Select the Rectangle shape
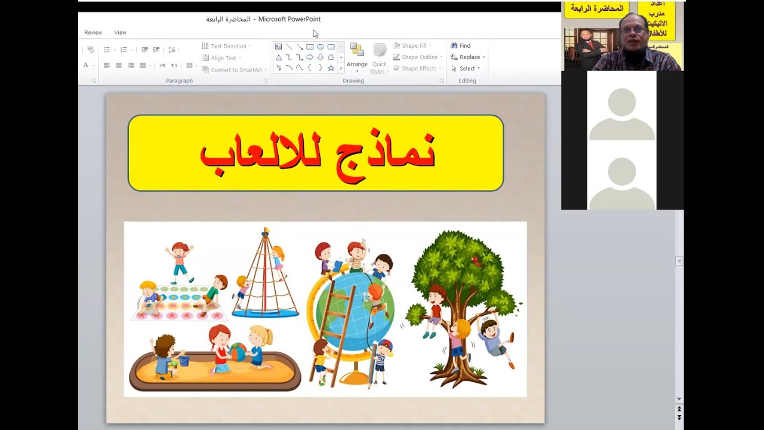Screen dimensions: 764x430 click(x=310, y=47)
